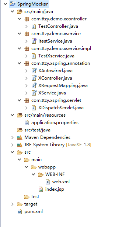This screenshot has height=227, width=136.
Task: Click the src/main/resources source folder icon
Action: [20, 115]
